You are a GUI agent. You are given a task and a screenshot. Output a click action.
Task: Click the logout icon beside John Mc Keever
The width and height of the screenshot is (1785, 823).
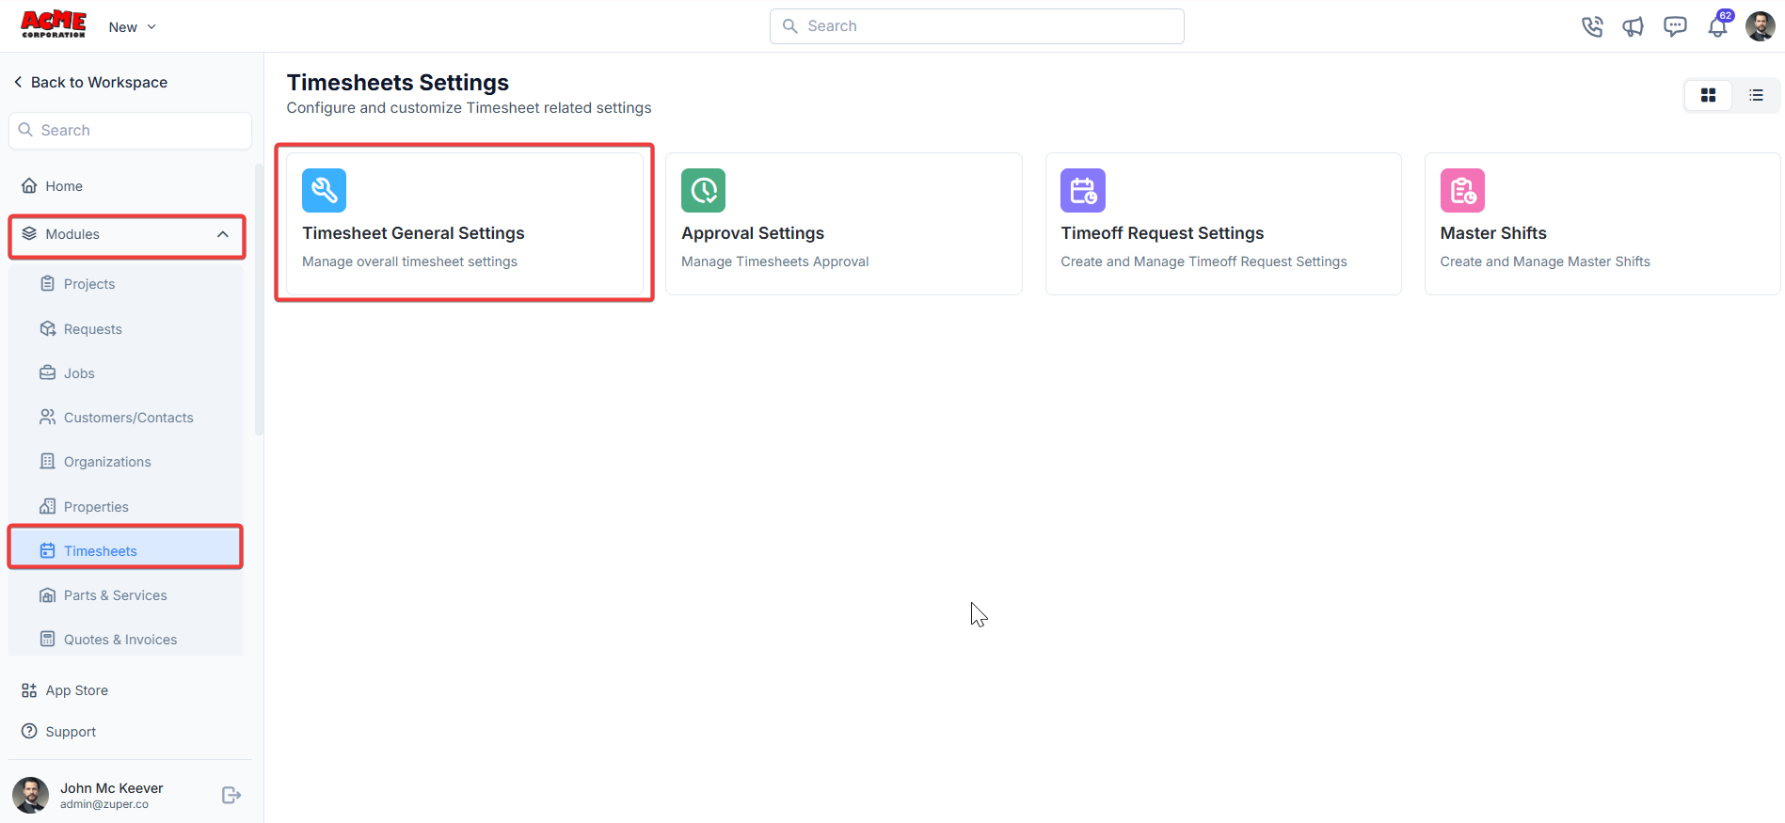[x=231, y=796]
